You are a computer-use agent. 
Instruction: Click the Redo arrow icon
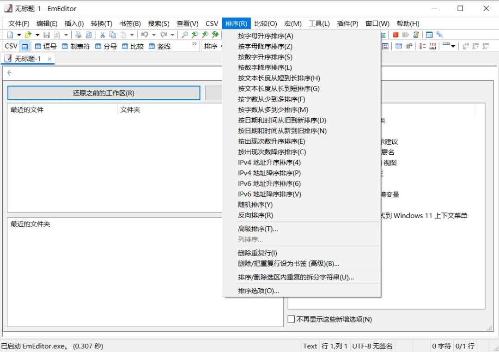(163, 35)
